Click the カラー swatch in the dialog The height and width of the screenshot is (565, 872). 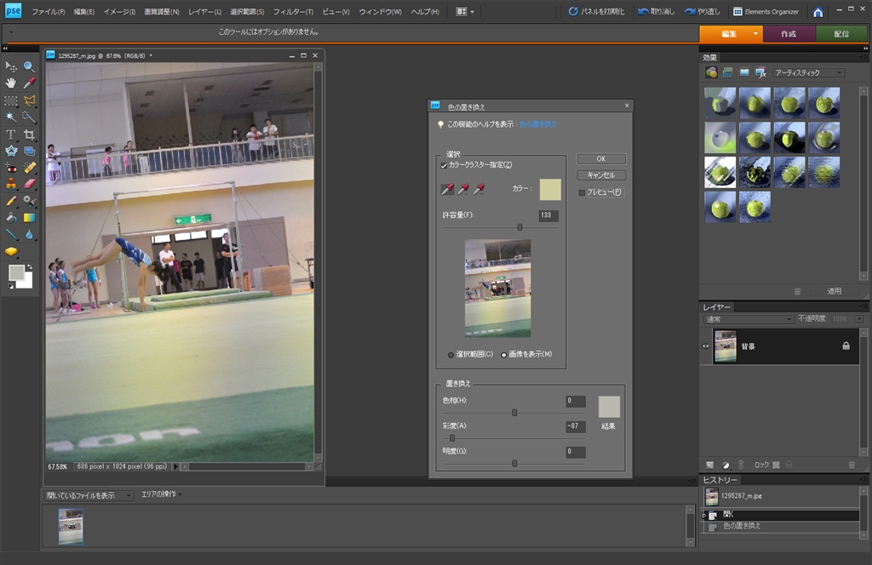(550, 189)
